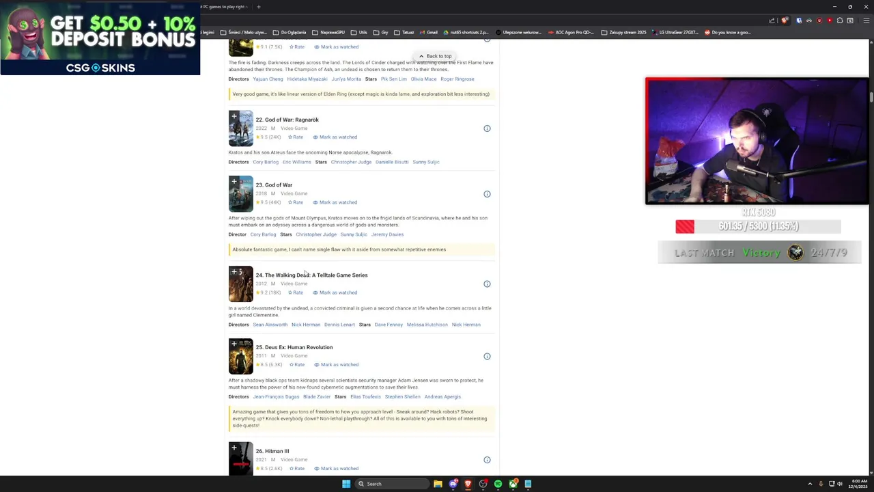Open info icon for The Walking Dead entry
874x492 pixels.
[x=487, y=284]
